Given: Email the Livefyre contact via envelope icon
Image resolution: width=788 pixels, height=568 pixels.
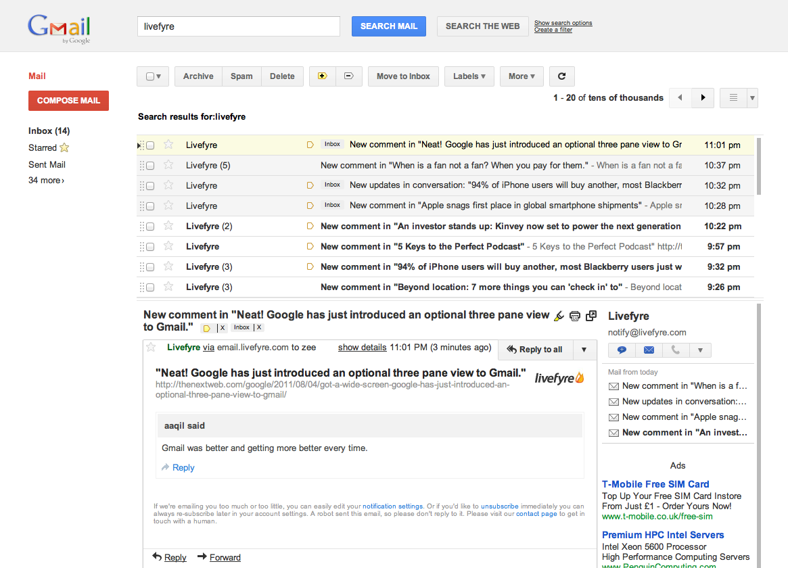Looking at the screenshot, I should 649,350.
